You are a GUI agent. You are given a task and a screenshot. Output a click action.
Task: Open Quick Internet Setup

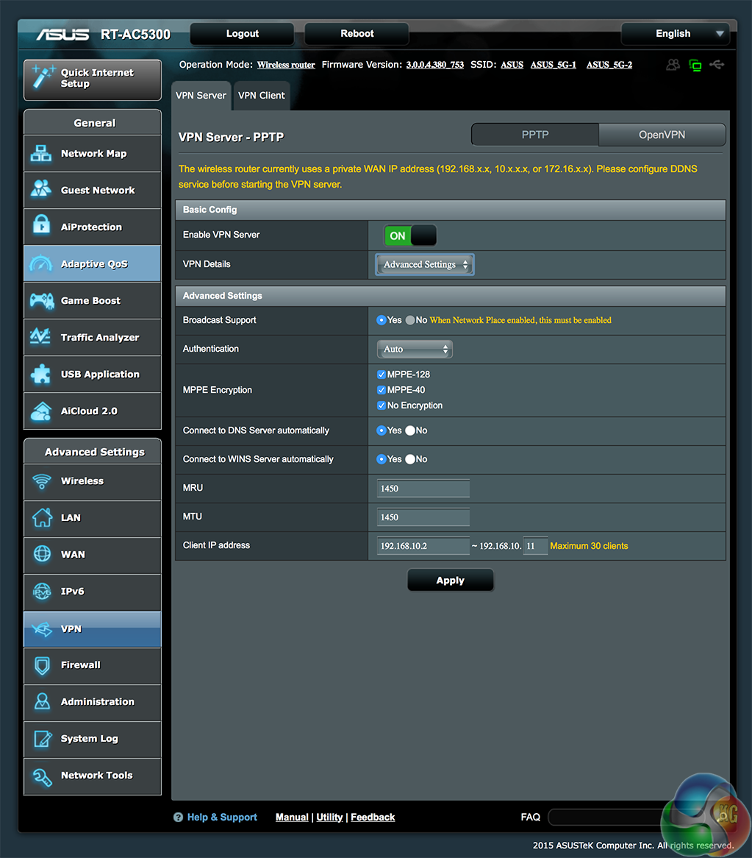[x=93, y=80]
